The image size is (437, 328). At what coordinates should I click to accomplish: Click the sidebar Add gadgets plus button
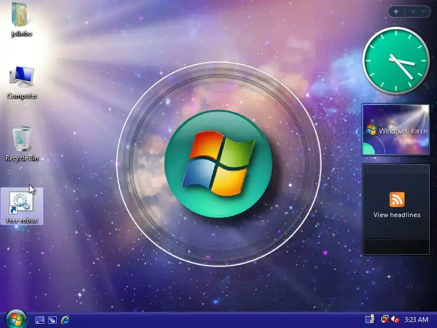[396, 11]
